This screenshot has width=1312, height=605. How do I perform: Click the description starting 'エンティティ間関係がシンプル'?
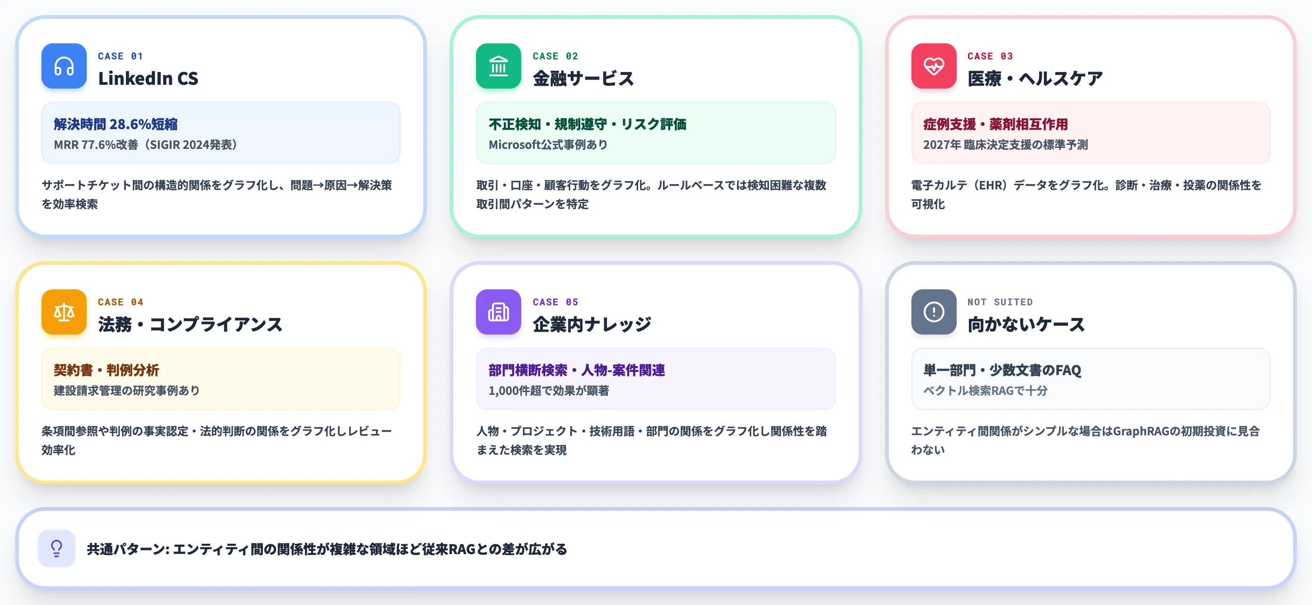point(1085,441)
